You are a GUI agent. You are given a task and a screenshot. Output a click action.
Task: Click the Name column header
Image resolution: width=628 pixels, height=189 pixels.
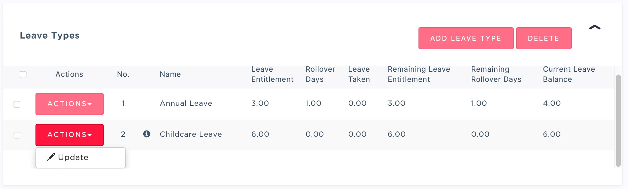170,74
